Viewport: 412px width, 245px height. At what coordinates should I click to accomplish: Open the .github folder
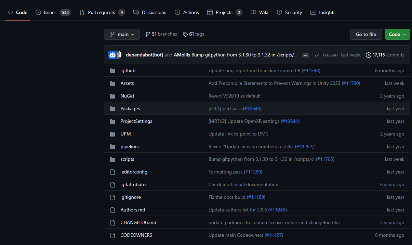click(128, 70)
